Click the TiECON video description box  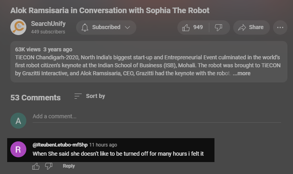(x=148, y=61)
